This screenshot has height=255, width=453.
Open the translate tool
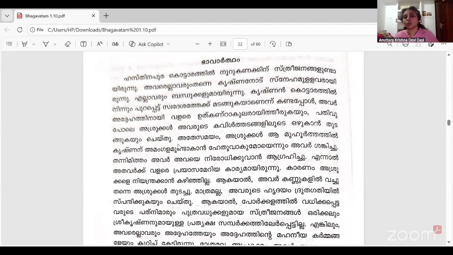pos(115,44)
